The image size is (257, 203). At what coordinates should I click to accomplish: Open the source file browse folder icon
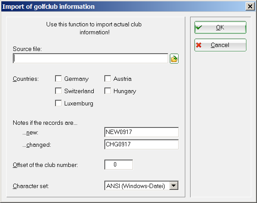pyautogui.click(x=174, y=58)
